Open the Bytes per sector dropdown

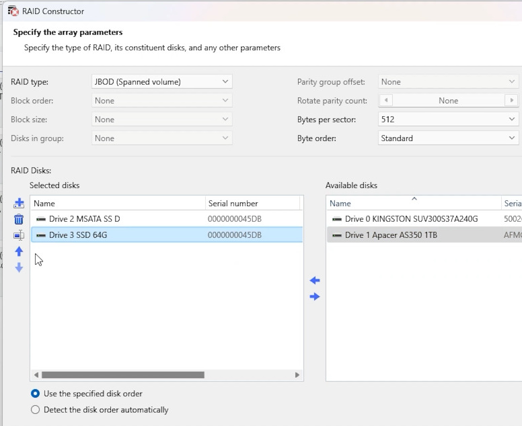point(448,120)
